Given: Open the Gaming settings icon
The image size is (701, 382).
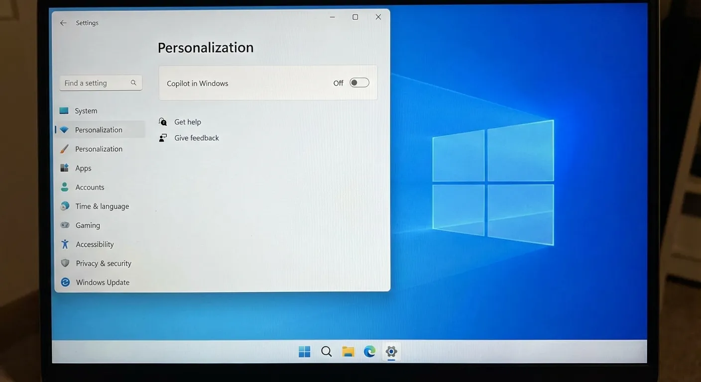Looking at the screenshot, I should [x=65, y=225].
